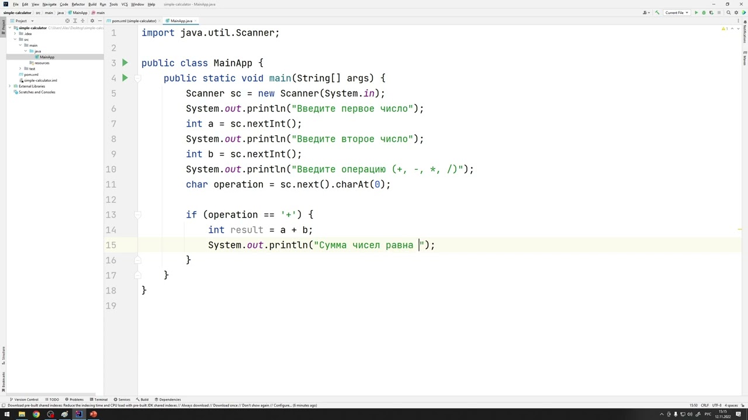748x420 pixels.
Task: Select opened file target icon in Project panel
Action: point(67,20)
